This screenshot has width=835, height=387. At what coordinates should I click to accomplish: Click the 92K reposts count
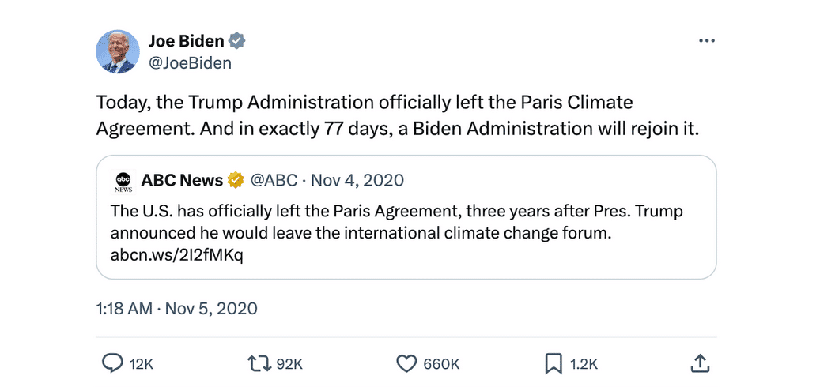(x=289, y=364)
